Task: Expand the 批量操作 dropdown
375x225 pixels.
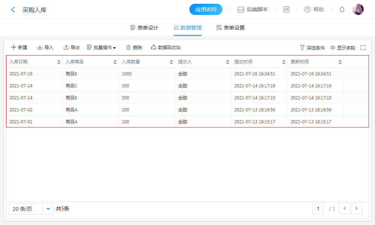Action: [x=101, y=48]
